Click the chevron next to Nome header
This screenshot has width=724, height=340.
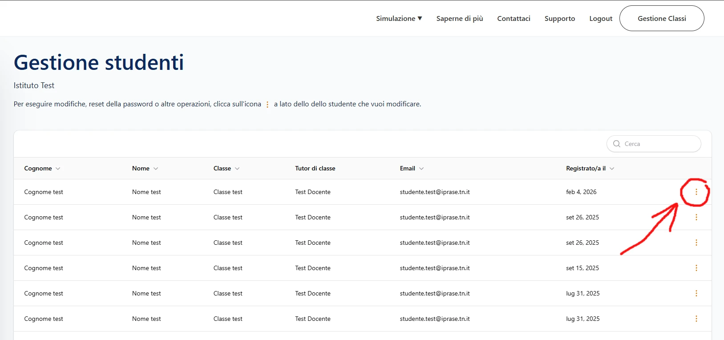coord(156,169)
